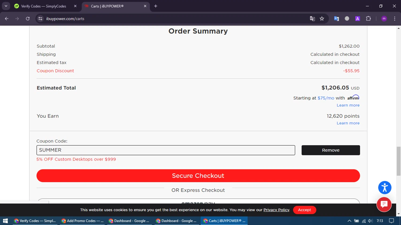The width and height of the screenshot is (401, 225).
Task: Click the Secure Checkout button
Action: pyautogui.click(x=198, y=176)
